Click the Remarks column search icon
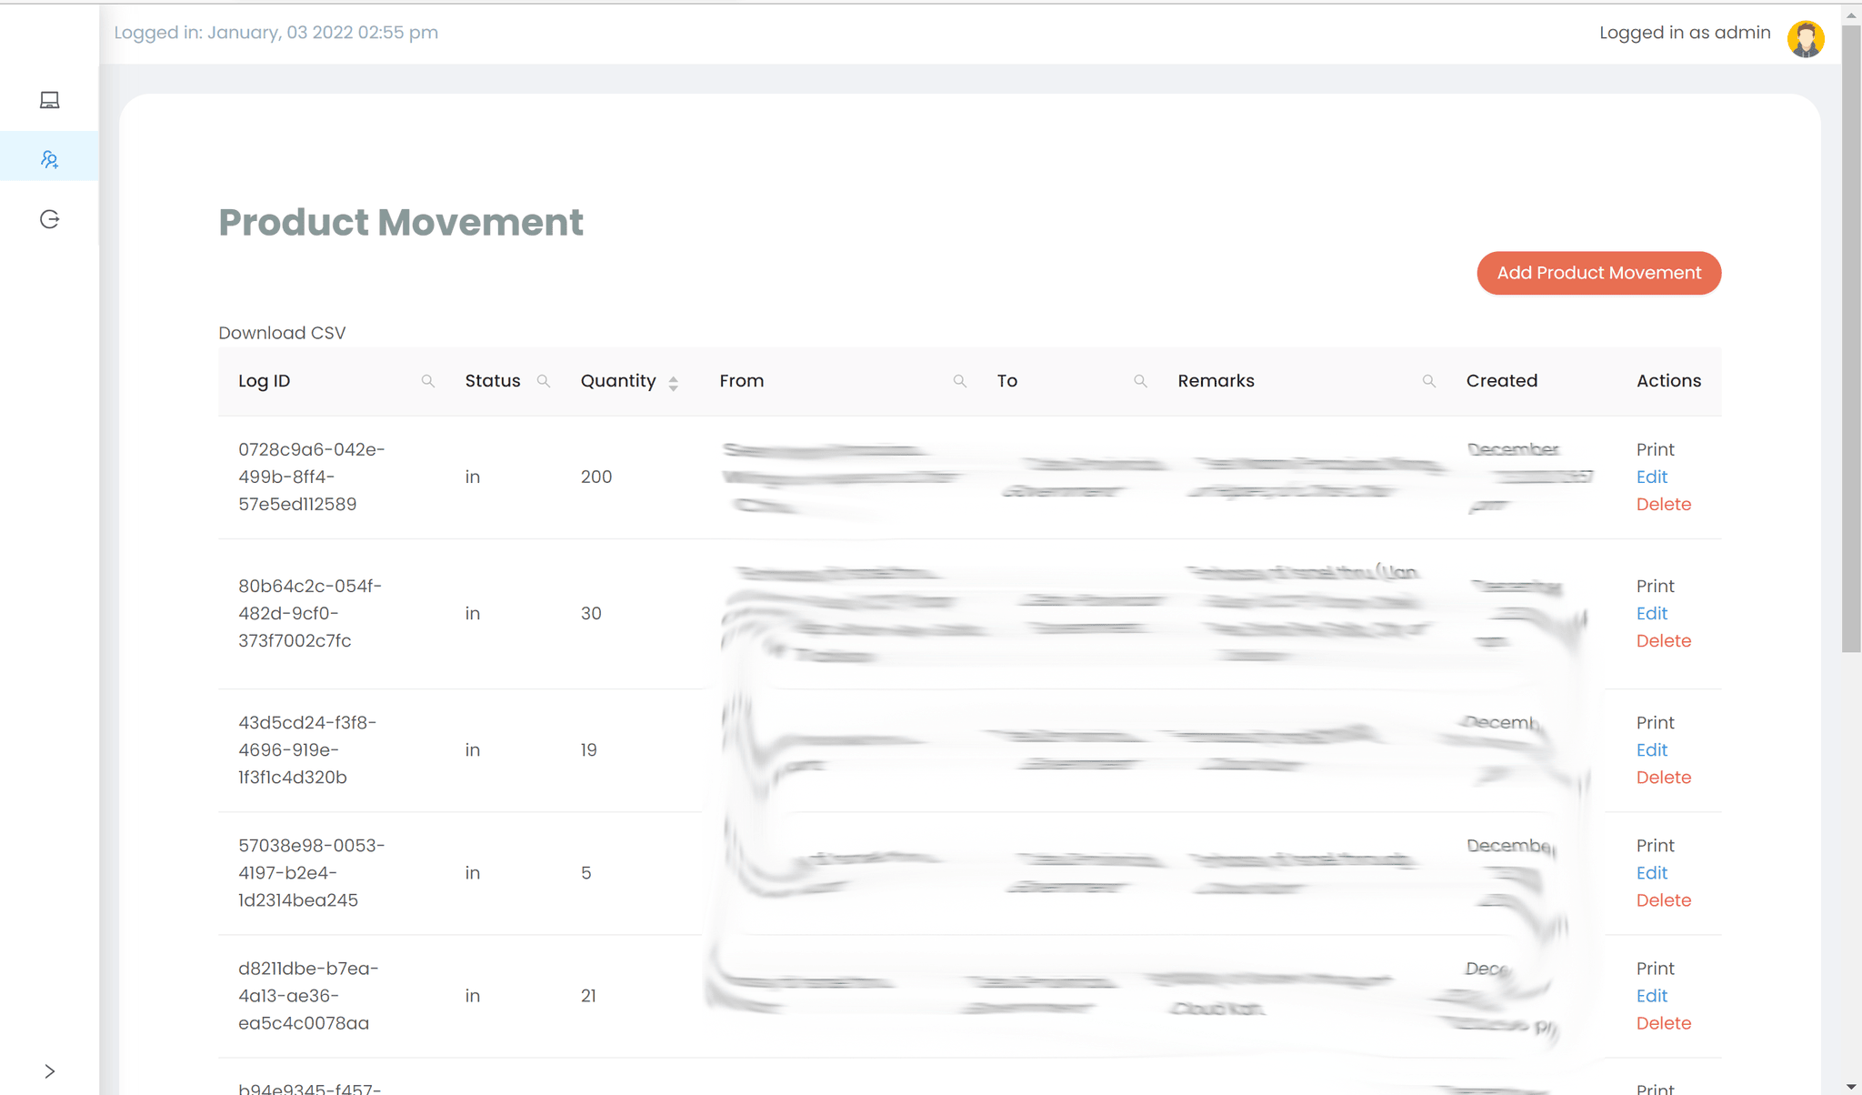 [1429, 381]
